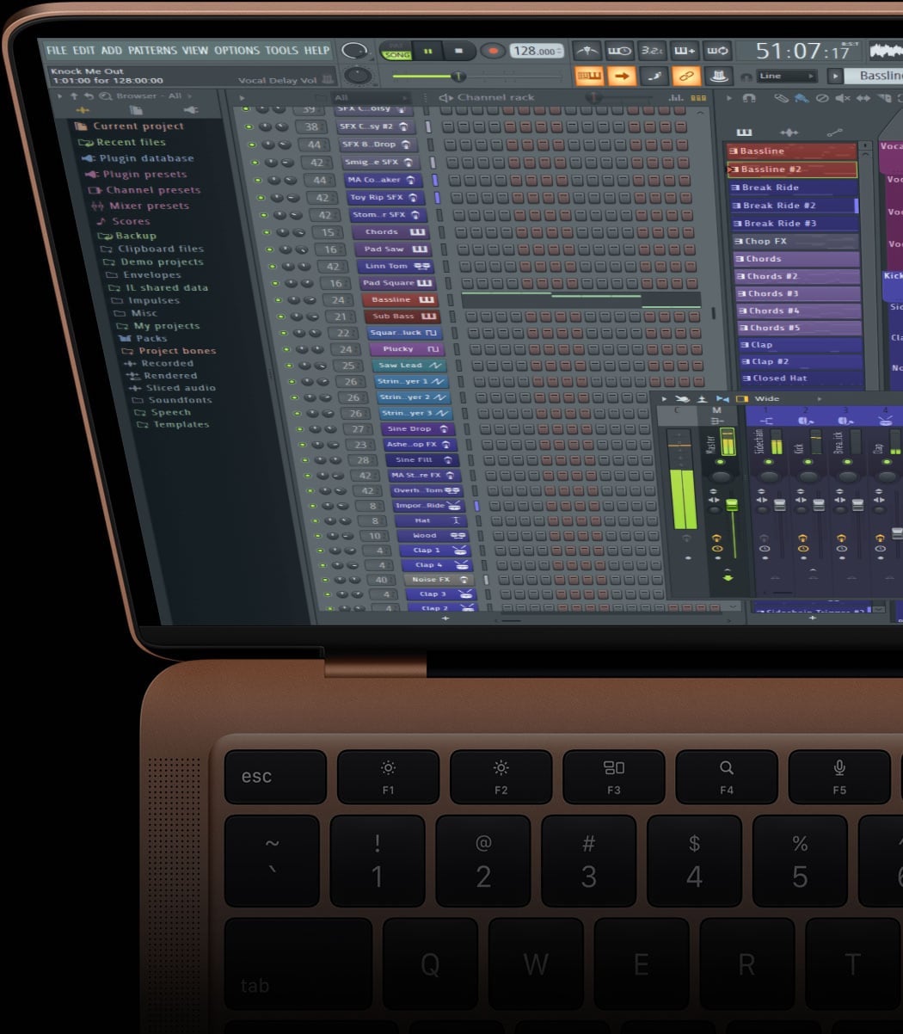Open the HELP menu
The height and width of the screenshot is (1034, 903).
(316, 50)
